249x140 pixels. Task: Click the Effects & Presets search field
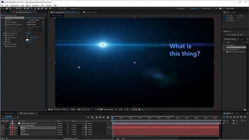pyautogui.click(x=236, y=42)
